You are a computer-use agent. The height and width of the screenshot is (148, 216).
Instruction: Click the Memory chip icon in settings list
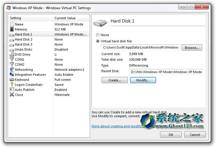pos(12,29)
